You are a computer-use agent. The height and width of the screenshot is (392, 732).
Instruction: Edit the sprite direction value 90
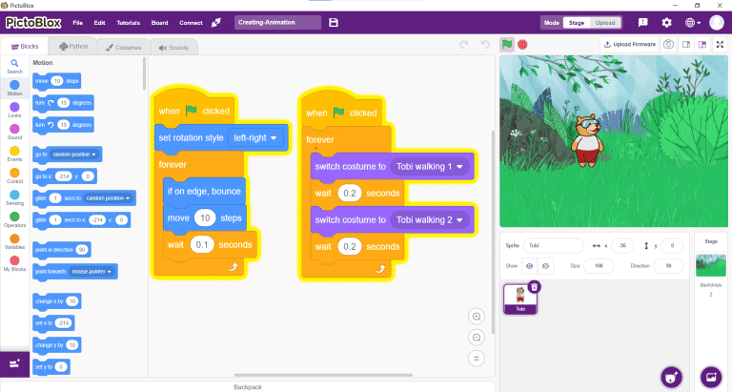click(x=668, y=266)
